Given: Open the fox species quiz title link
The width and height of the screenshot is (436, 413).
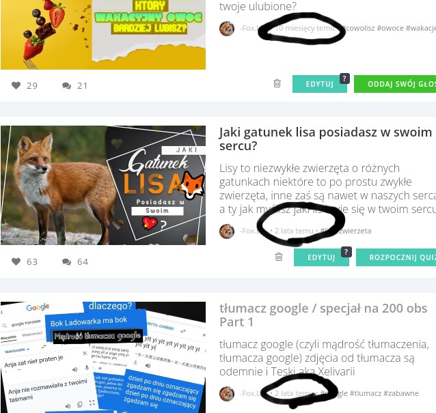Looking at the screenshot, I should (325, 139).
